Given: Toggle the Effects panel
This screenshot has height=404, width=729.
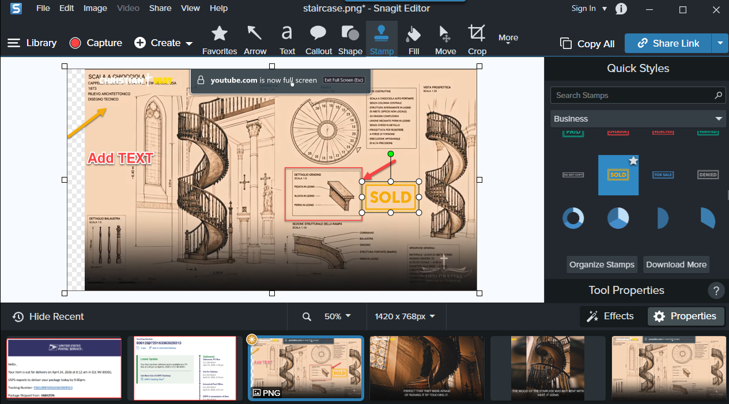Looking at the screenshot, I should tap(610, 316).
